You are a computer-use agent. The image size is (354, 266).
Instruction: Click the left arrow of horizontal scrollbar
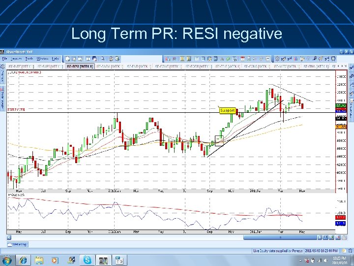click(x=9, y=237)
